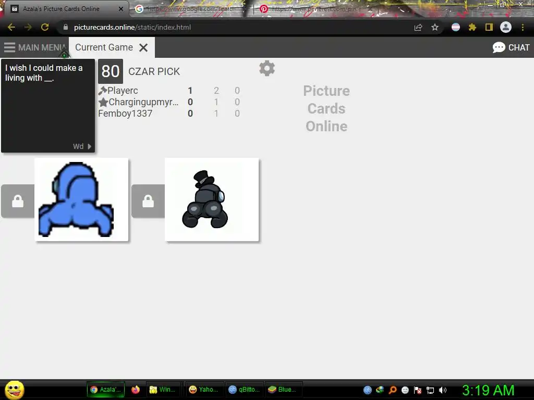The width and height of the screenshot is (534, 400).
Task: Select the blue crewmate picture card
Action: 81,199
